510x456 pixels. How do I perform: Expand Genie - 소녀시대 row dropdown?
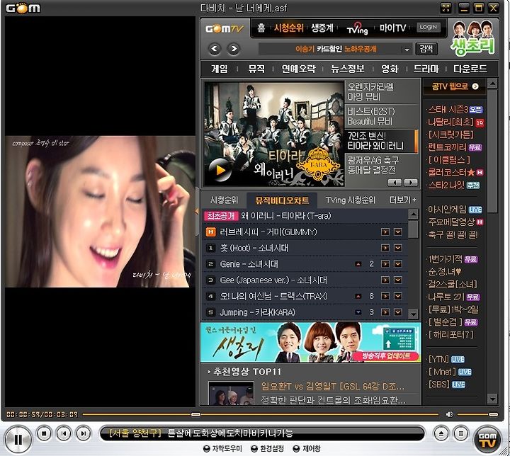398,264
